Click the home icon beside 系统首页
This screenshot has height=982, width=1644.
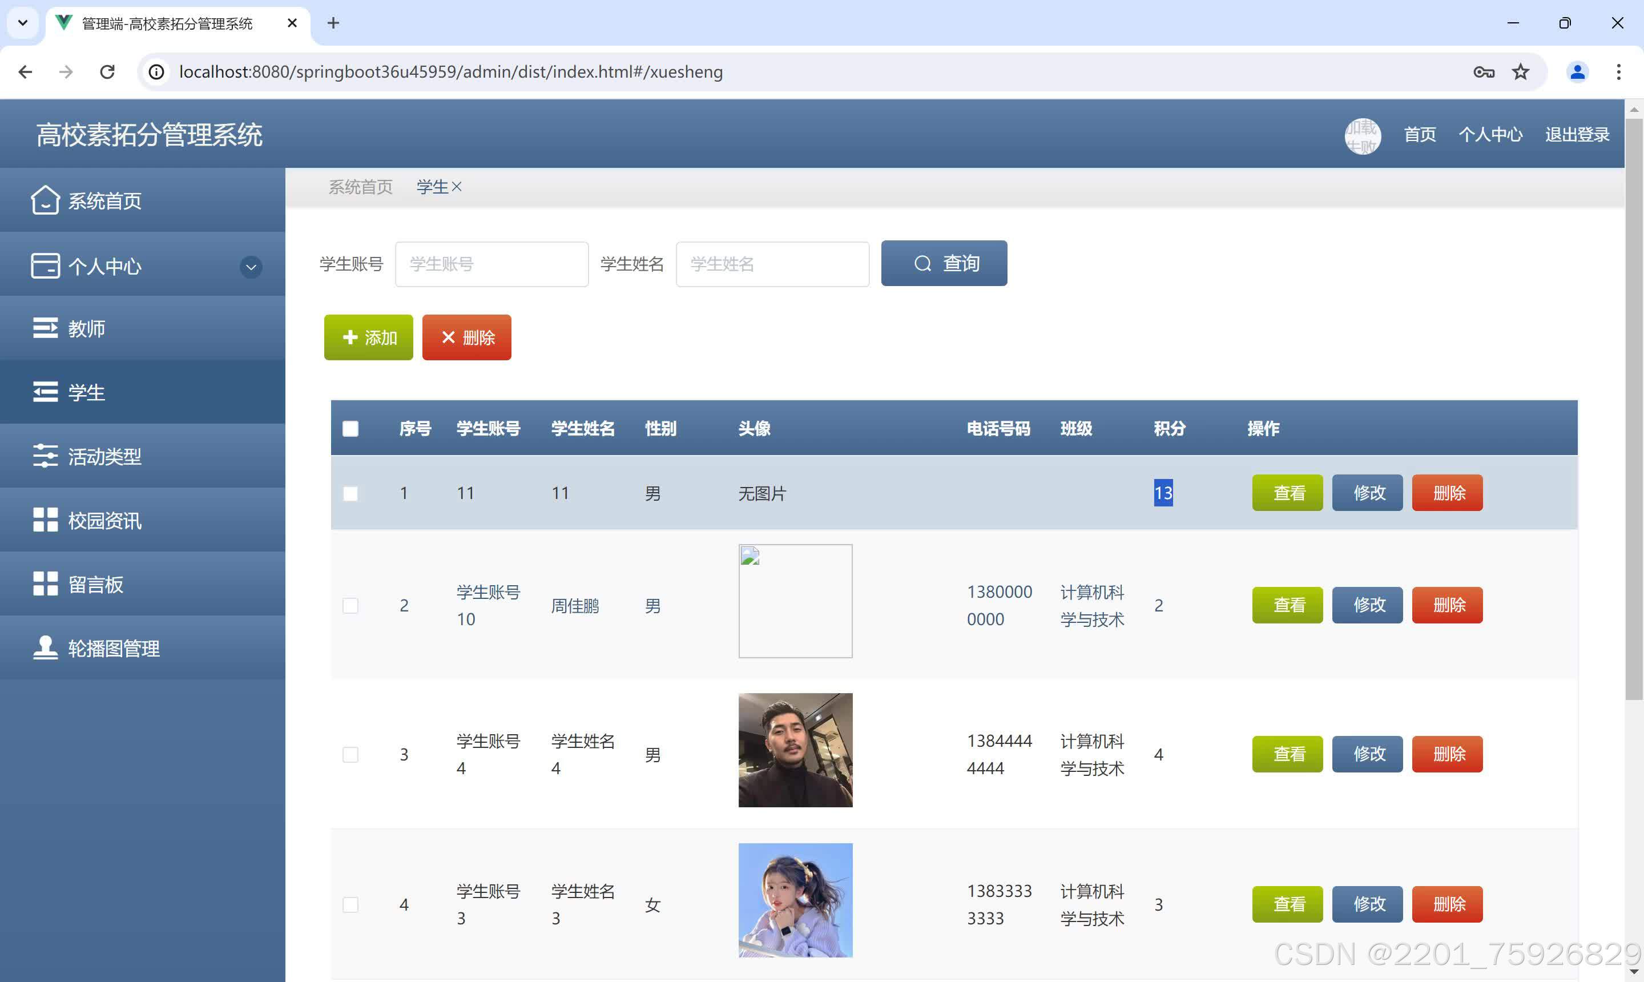pos(45,200)
